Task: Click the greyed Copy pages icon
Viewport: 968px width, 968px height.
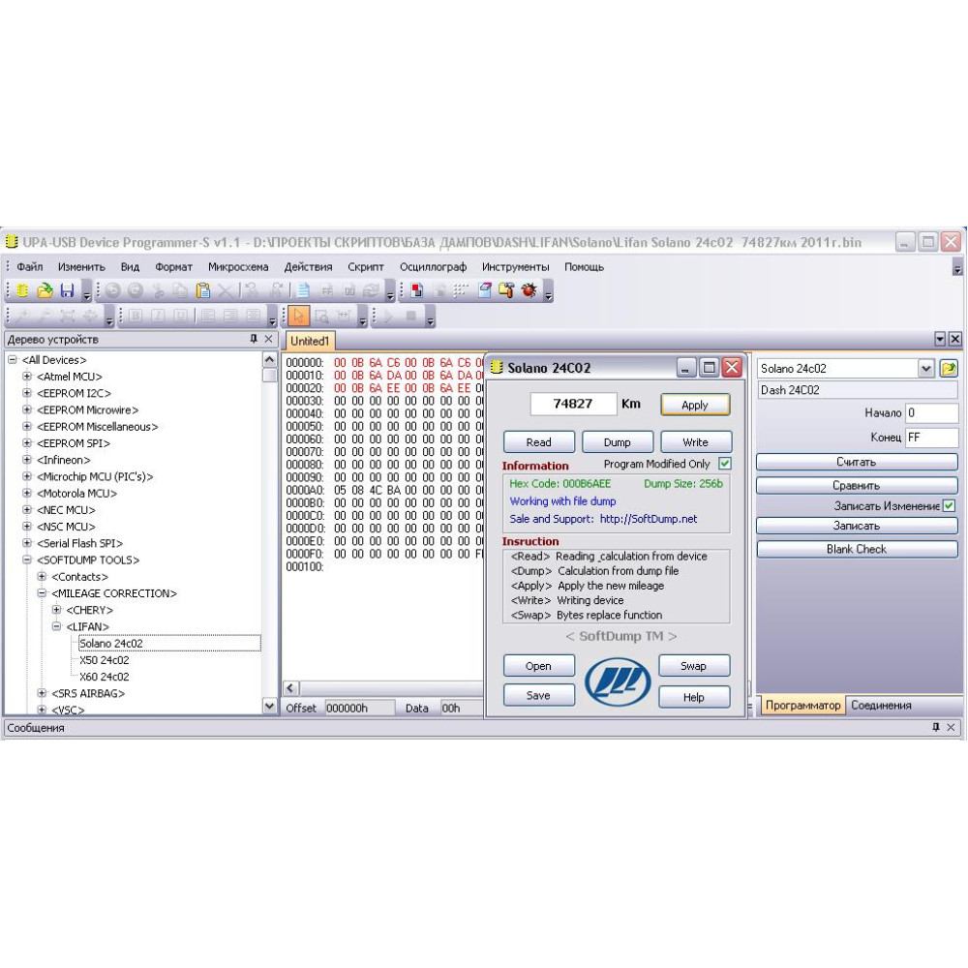Action: [180, 290]
